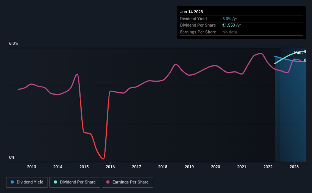Click the 2023 x-axis year label
This screenshot has width=312, height=193.
point(294,167)
